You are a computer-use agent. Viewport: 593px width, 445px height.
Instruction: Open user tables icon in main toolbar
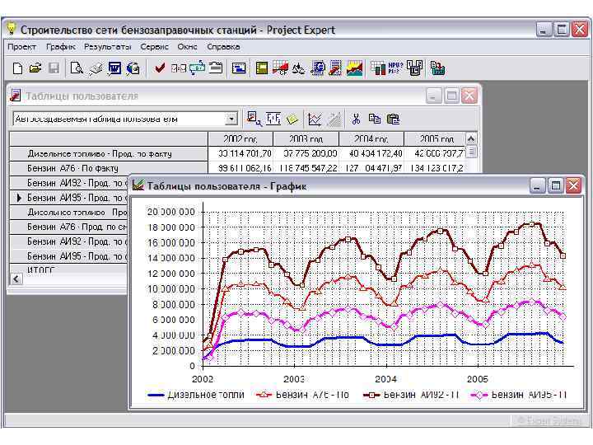click(x=335, y=68)
